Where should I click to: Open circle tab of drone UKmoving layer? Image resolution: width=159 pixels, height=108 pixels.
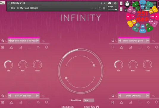[x=157, y=102]
